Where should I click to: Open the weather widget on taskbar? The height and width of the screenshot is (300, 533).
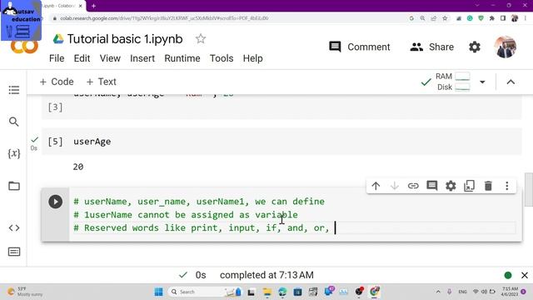coord(26,292)
